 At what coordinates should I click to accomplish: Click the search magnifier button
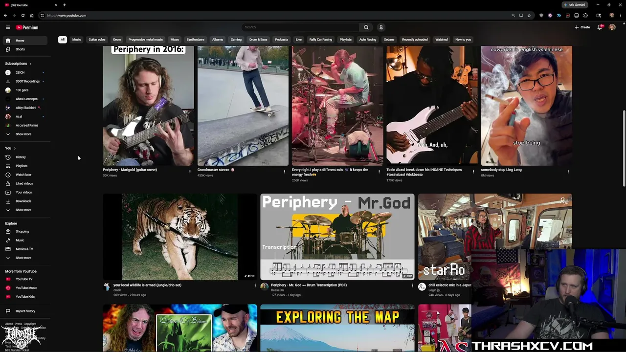(366, 27)
